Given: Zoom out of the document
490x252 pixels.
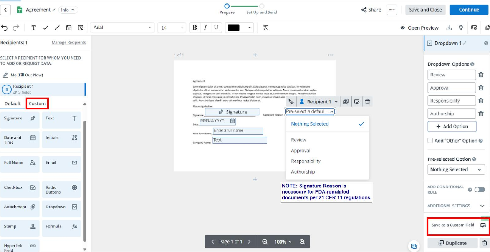Looking at the screenshot, I should [x=265, y=242].
